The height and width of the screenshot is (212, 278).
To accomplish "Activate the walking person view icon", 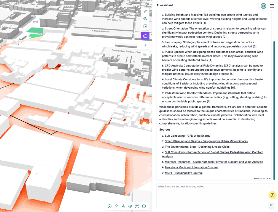I will coord(123,206).
